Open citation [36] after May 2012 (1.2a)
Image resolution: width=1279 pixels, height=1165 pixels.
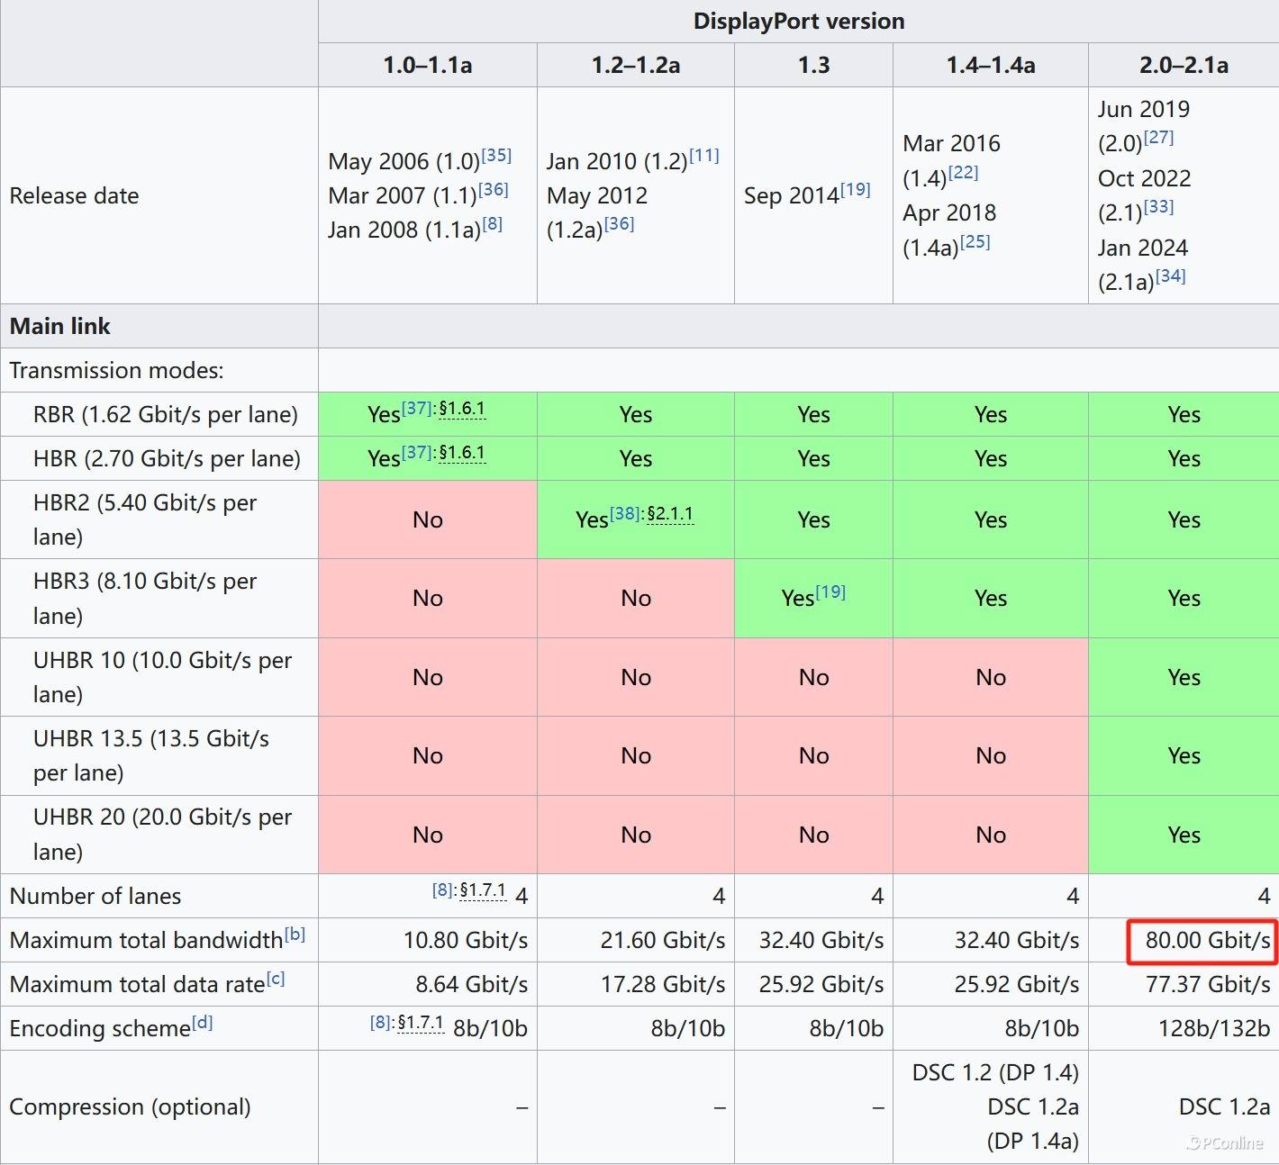619,224
